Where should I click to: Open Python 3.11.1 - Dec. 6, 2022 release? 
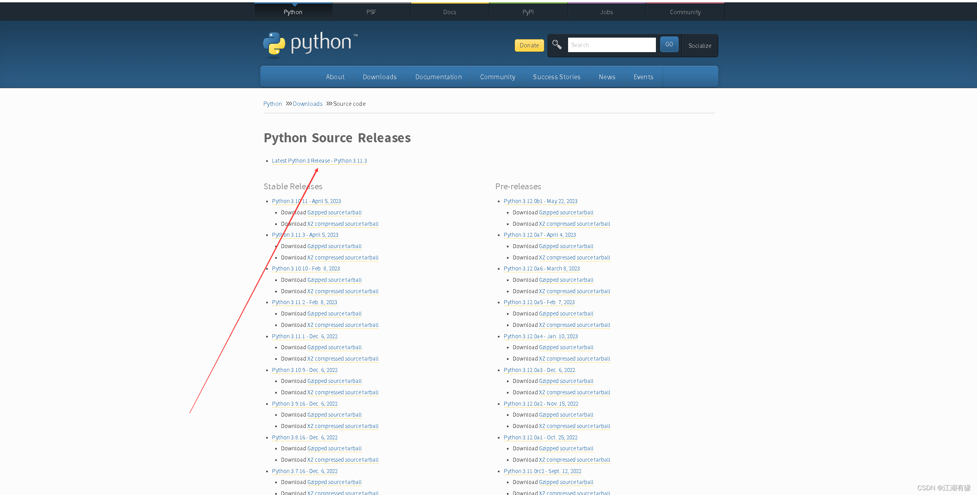point(305,336)
